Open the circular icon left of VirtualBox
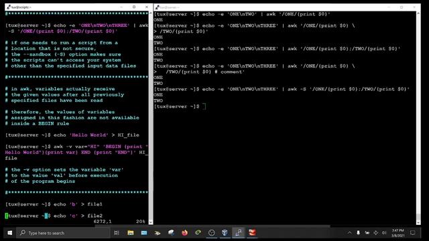Viewport: 429px width, 241px height. pyautogui.click(x=212, y=233)
